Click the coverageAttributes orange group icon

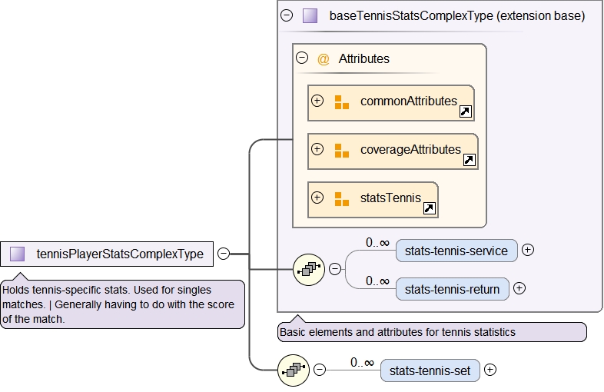coord(342,150)
